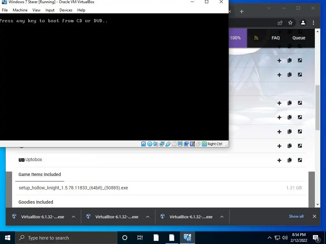Image resolution: width=326 pixels, height=244 pixels.
Task: Click mouse integration indicator in VirtualBox status bar
Action: point(198,144)
